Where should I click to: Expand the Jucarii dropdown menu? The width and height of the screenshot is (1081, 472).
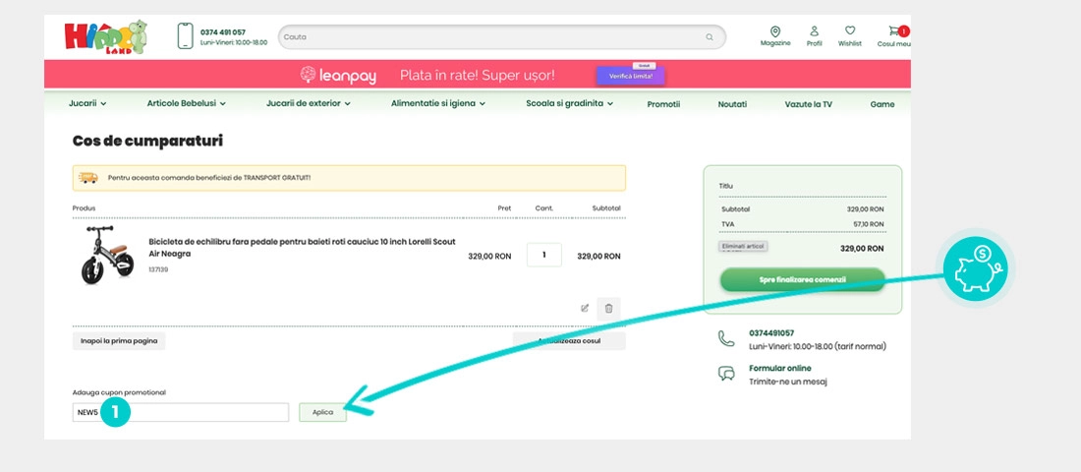[x=87, y=103]
